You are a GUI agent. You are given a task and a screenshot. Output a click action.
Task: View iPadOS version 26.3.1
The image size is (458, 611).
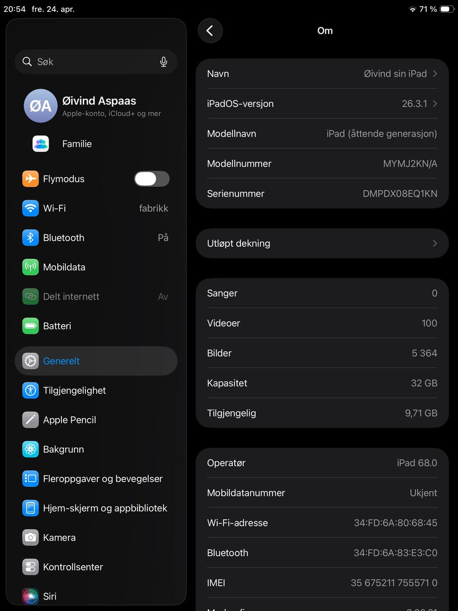pyautogui.click(x=322, y=104)
